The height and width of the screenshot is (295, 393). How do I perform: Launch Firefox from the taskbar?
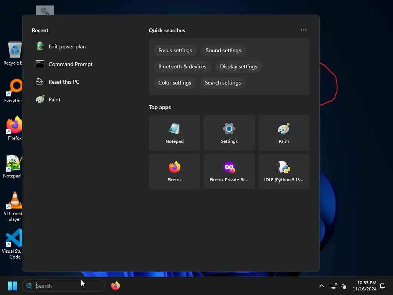coord(115,286)
